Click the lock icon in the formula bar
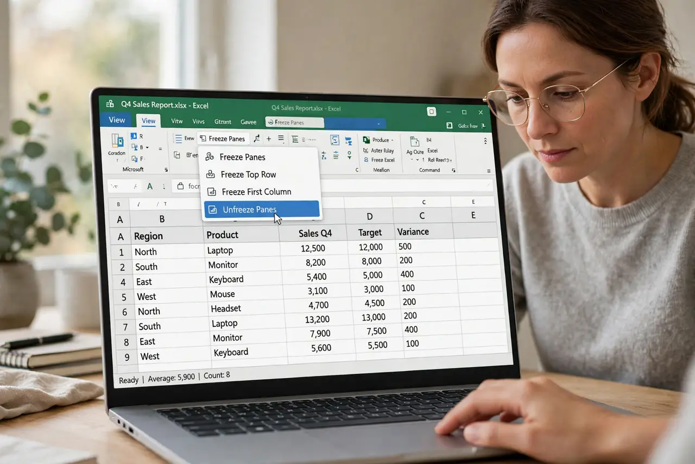The image size is (695, 464). (x=181, y=186)
